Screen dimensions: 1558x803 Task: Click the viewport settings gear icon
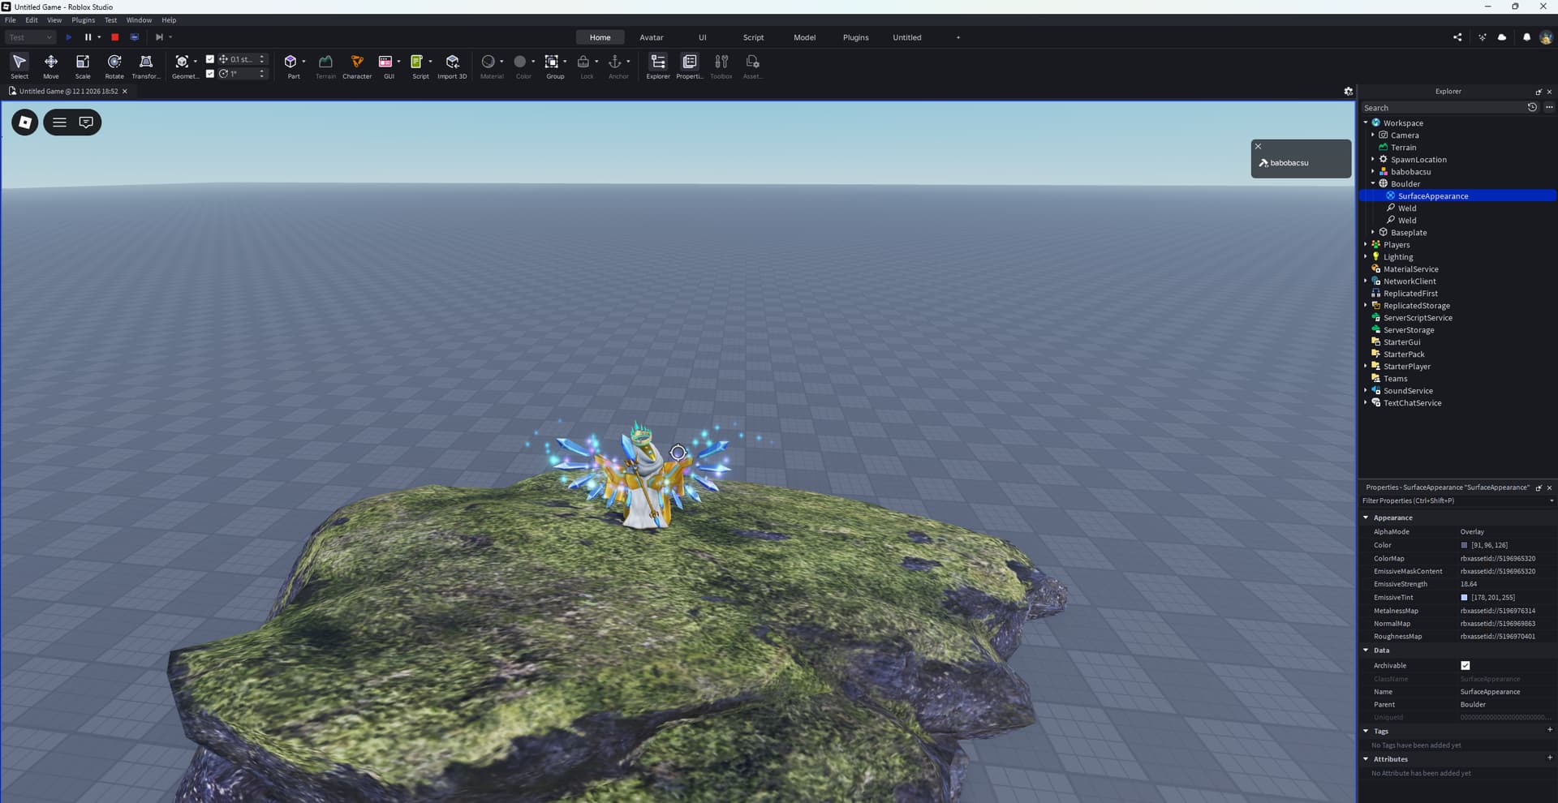tap(1349, 92)
